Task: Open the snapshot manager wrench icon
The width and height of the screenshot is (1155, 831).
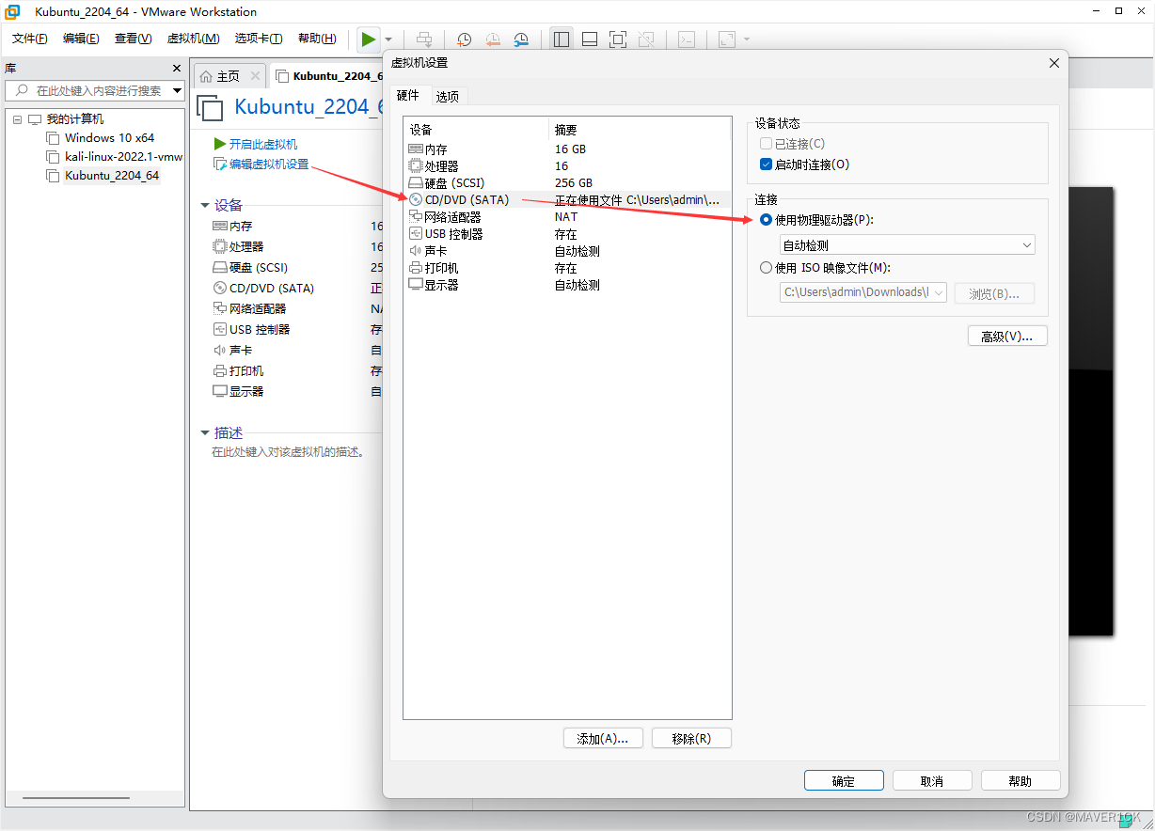Action: (x=521, y=39)
